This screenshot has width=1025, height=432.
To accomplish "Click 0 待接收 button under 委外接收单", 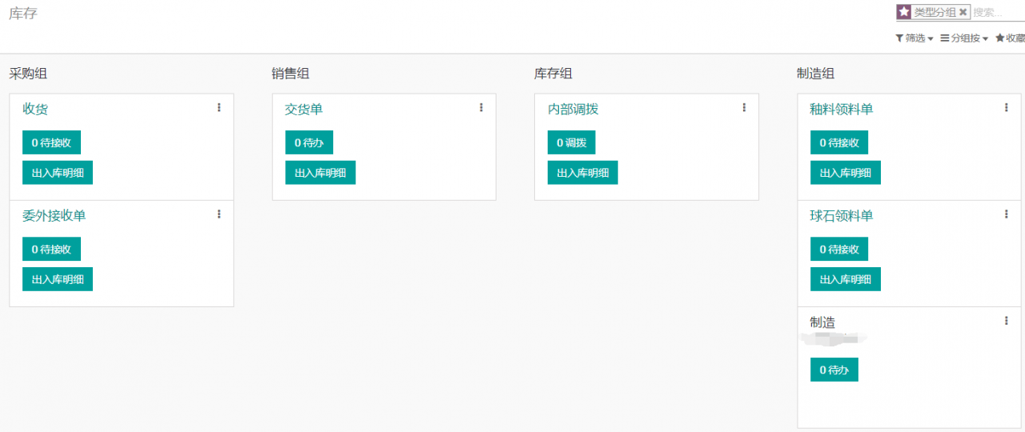I will click(51, 249).
